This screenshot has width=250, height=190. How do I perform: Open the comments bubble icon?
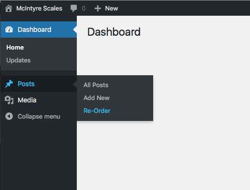click(73, 9)
